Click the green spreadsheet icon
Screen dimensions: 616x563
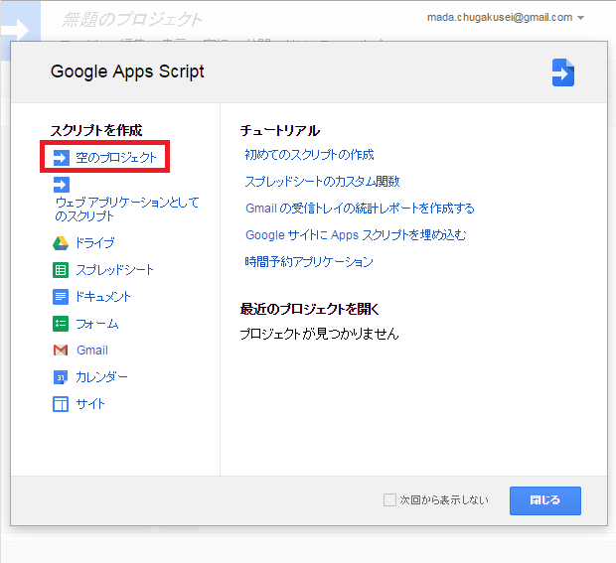(61, 270)
